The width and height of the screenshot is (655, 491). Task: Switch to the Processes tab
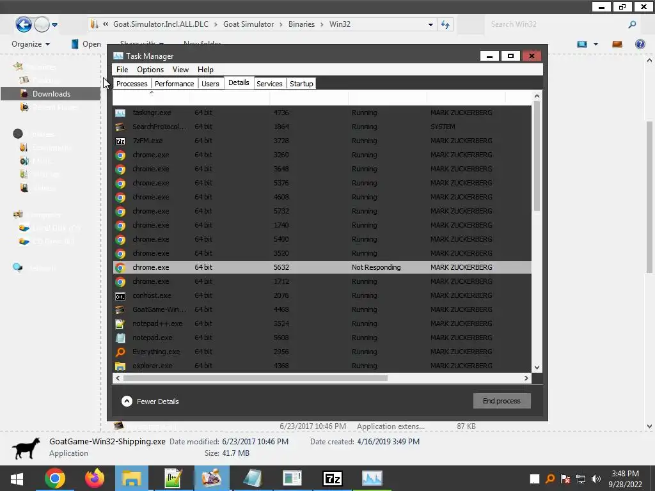click(132, 84)
